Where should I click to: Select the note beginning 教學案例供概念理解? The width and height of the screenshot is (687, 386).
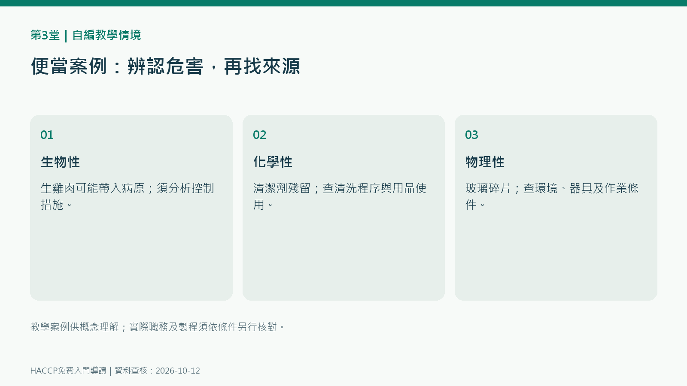click(158, 327)
